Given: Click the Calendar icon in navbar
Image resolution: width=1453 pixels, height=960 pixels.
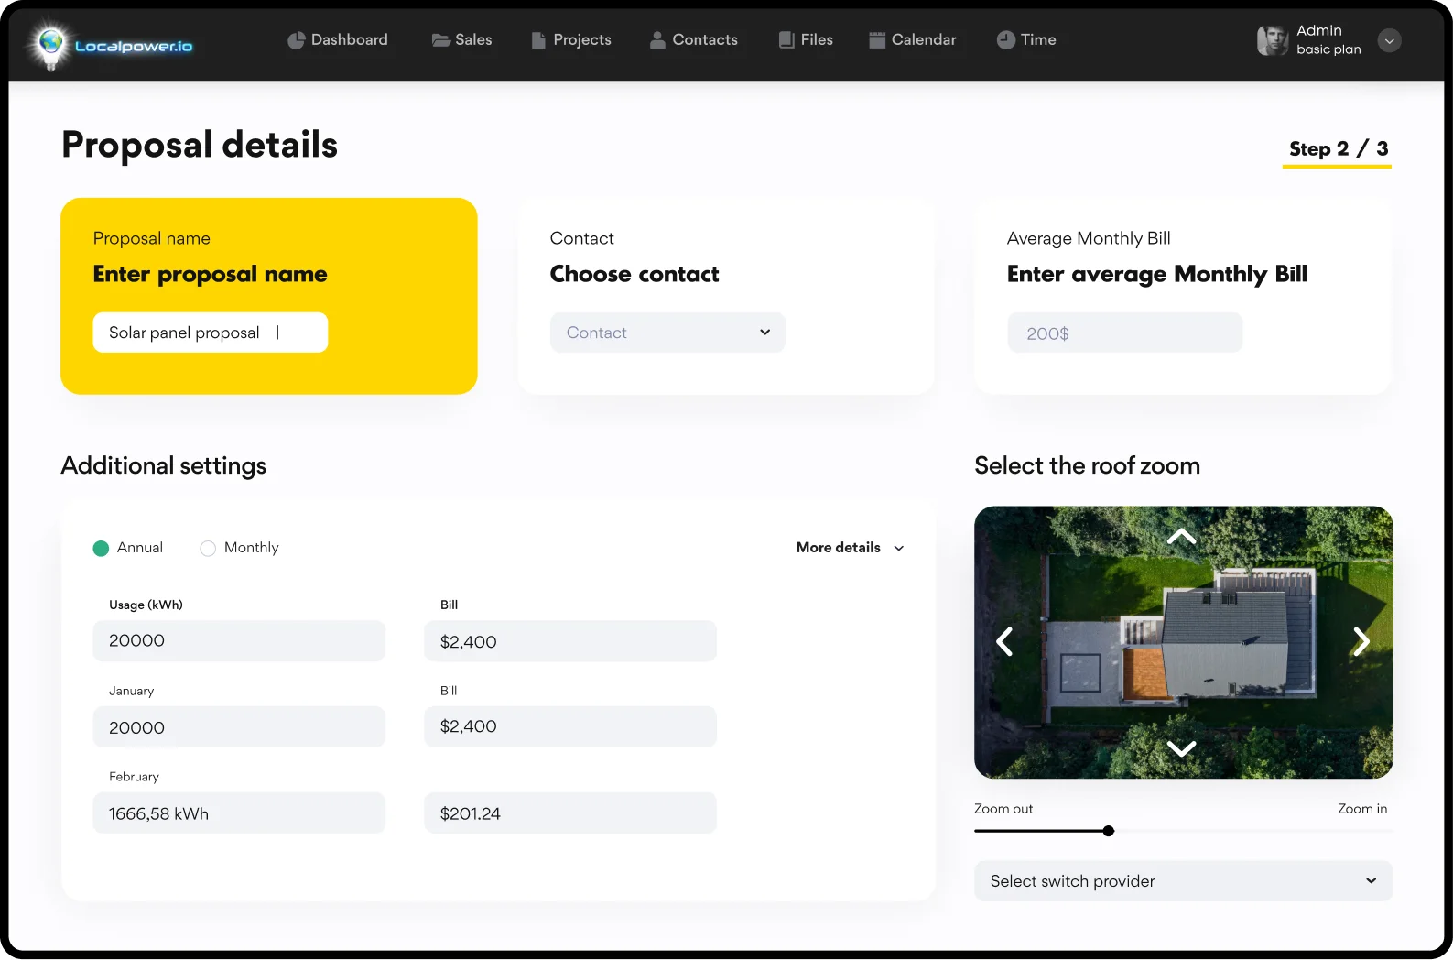Looking at the screenshot, I should 876,40.
